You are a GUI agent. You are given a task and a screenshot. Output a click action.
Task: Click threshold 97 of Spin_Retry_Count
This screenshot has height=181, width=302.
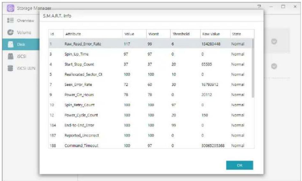174,105
